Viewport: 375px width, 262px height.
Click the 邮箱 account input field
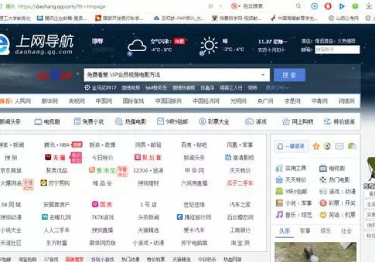tap(337, 49)
